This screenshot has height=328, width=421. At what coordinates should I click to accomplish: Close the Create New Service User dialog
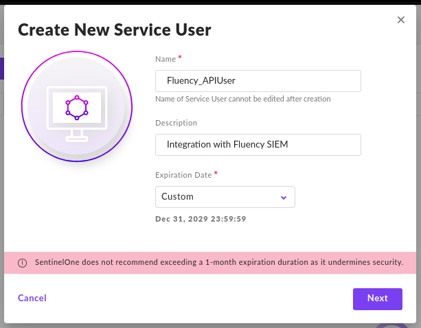click(x=400, y=20)
